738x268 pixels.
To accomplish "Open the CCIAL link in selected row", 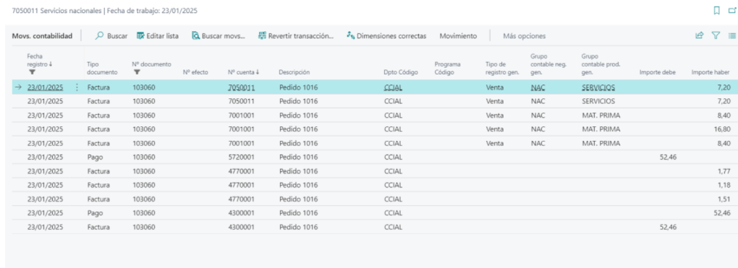I will click(394, 87).
